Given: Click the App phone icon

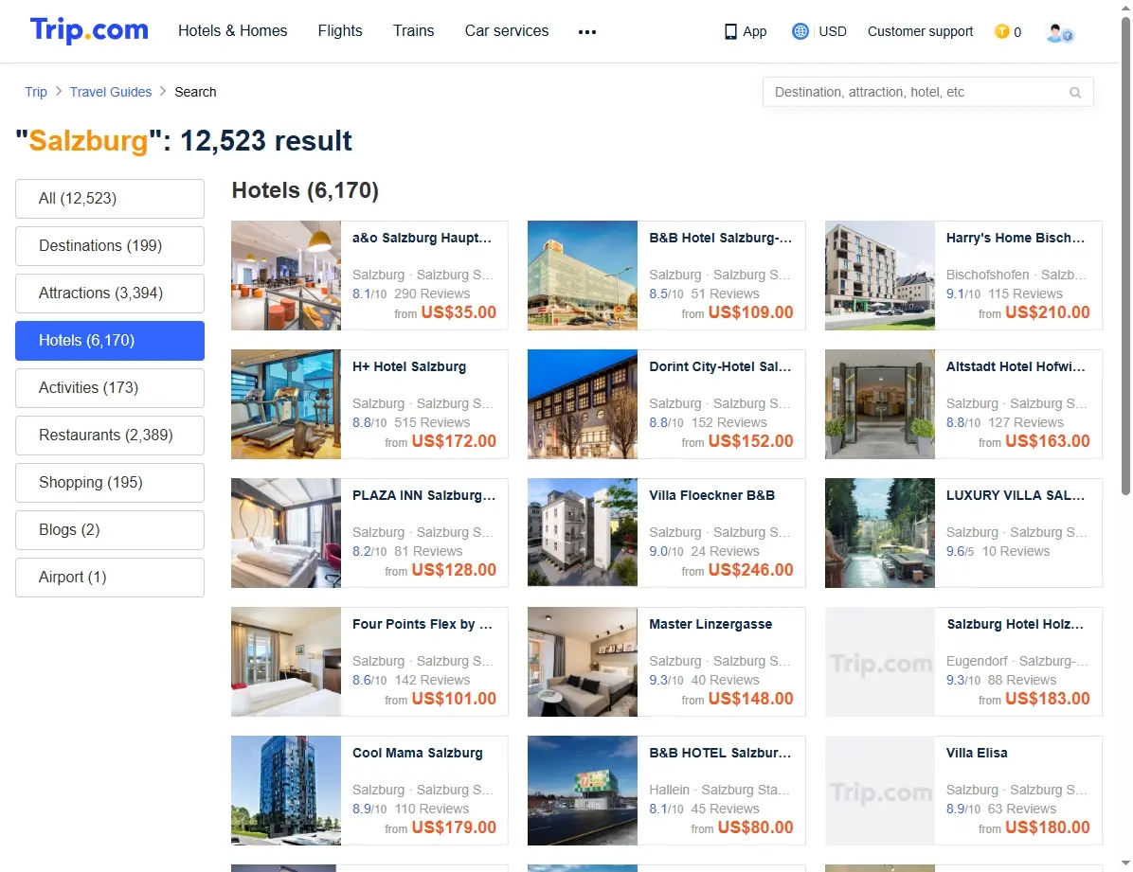Looking at the screenshot, I should click(x=730, y=32).
